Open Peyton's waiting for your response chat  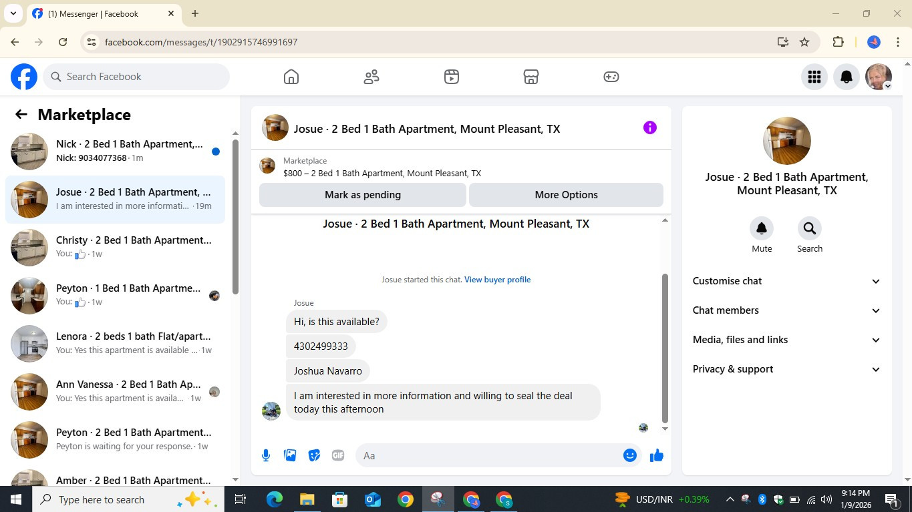115,440
